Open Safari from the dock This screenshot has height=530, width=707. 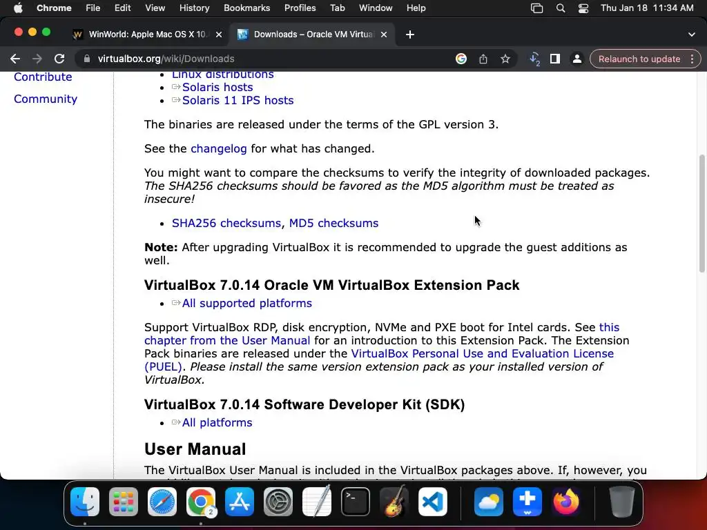[x=162, y=501]
